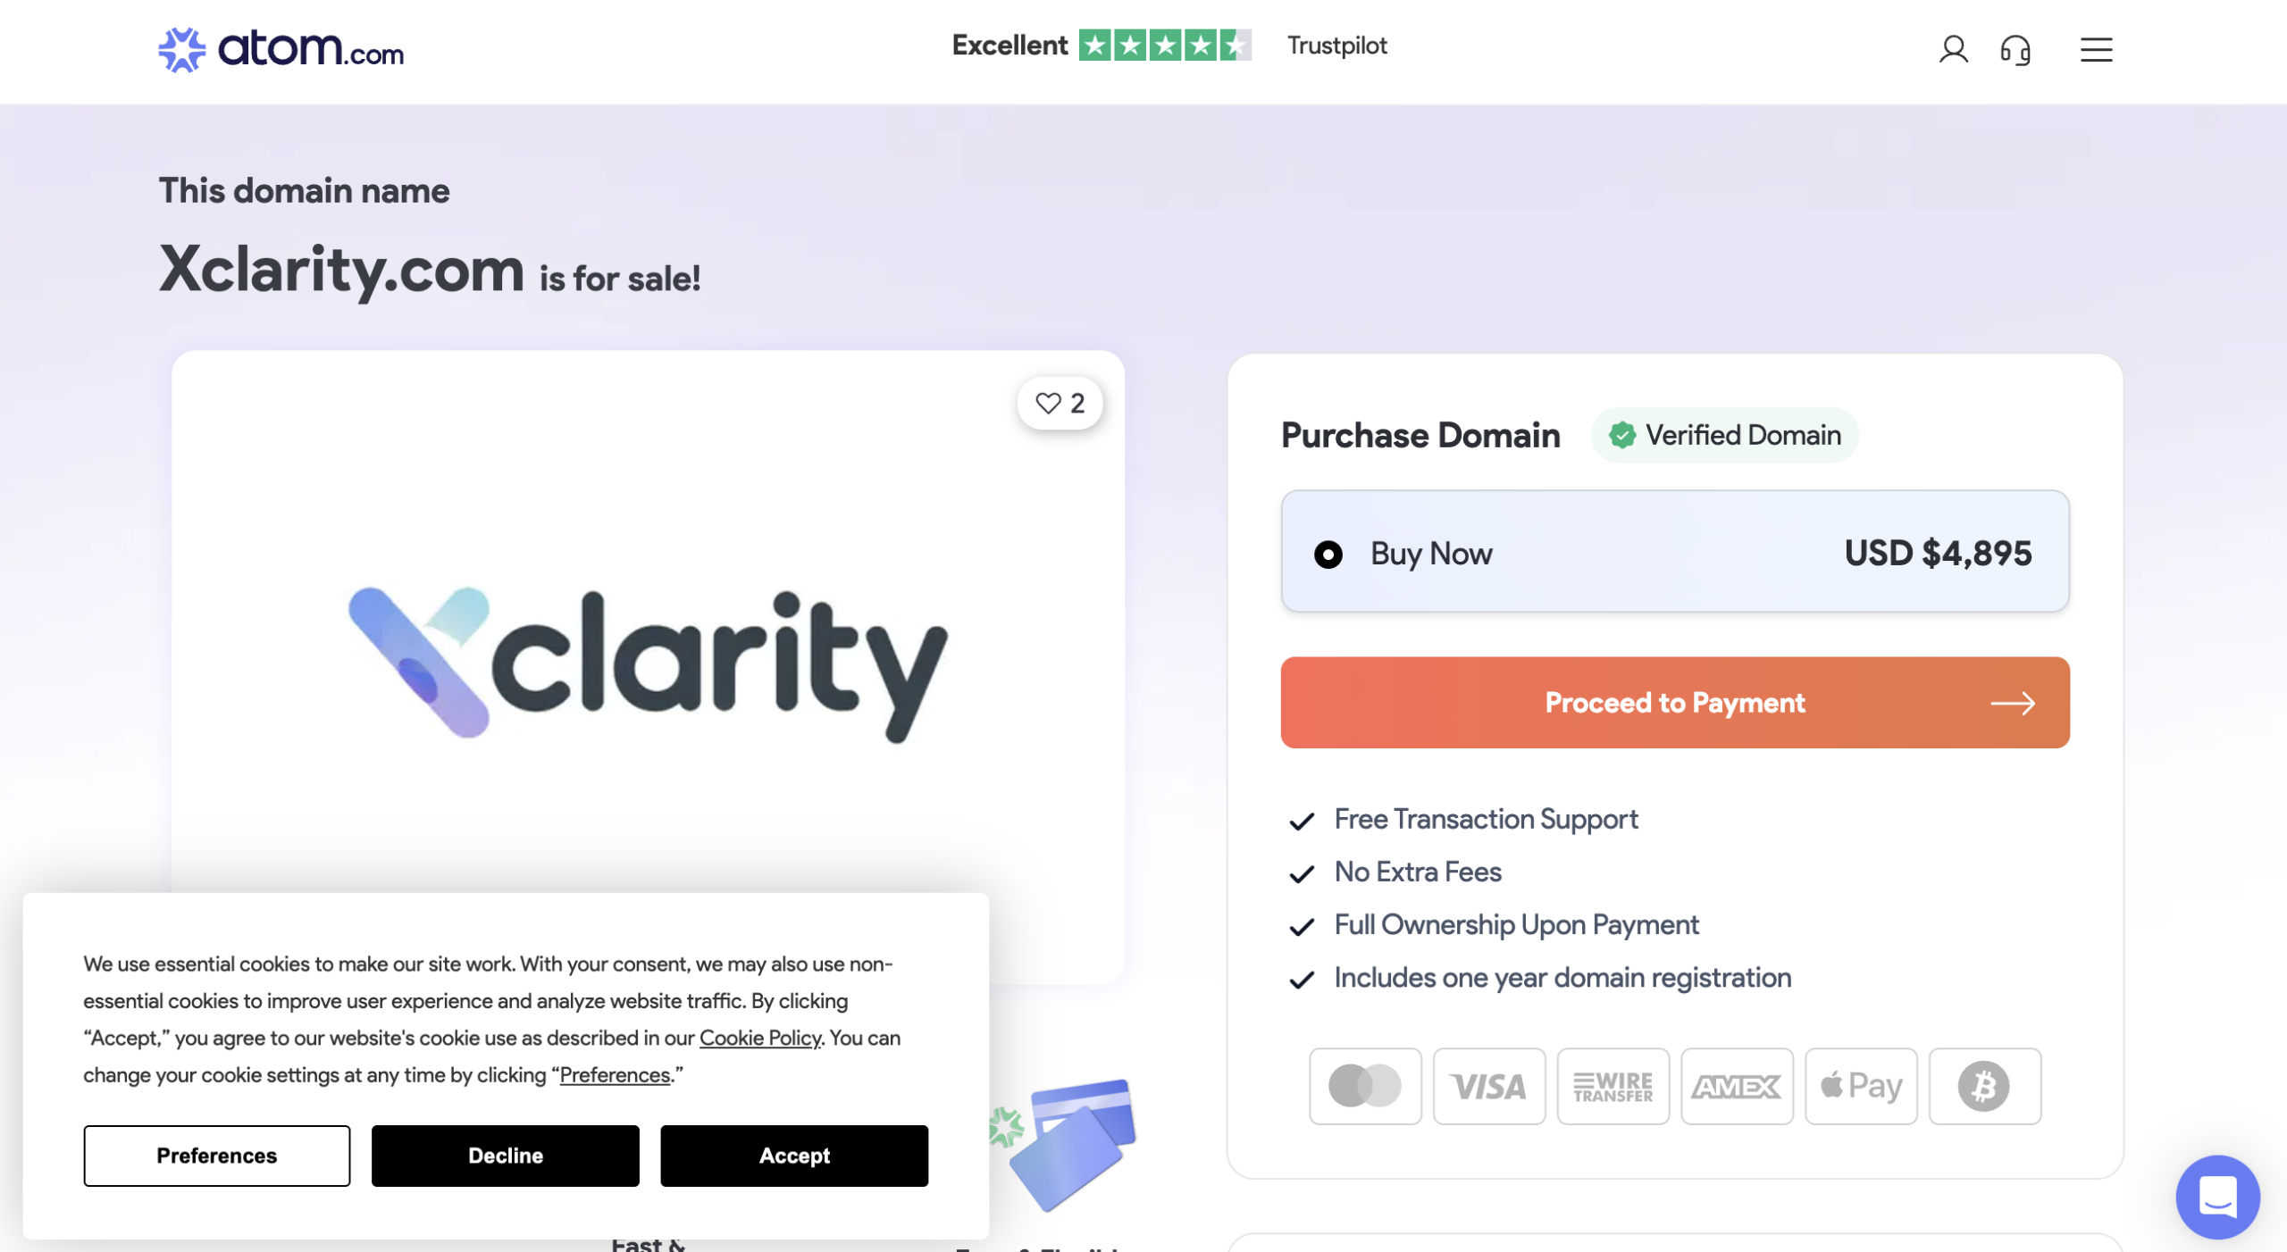2287x1252 pixels.
Task: Select the Mastercard payment icon
Action: coord(1365,1086)
